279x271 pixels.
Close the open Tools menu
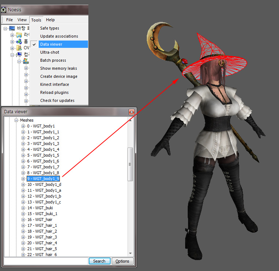click(x=36, y=20)
